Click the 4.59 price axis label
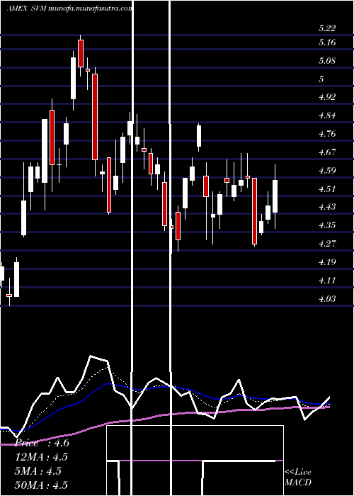The width and height of the screenshot is (354, 496). [x=327, y=170]
